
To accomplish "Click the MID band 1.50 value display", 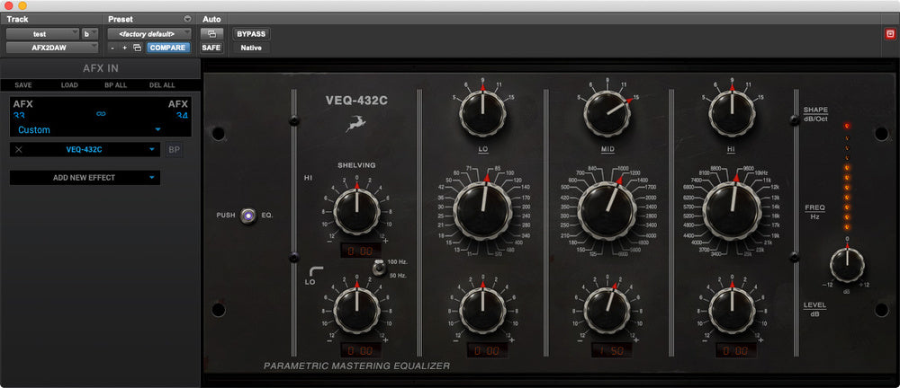I will pyautogui.click(x=611, y=350).
